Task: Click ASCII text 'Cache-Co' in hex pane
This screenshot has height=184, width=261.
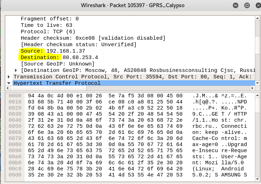Action: (205, 139)
